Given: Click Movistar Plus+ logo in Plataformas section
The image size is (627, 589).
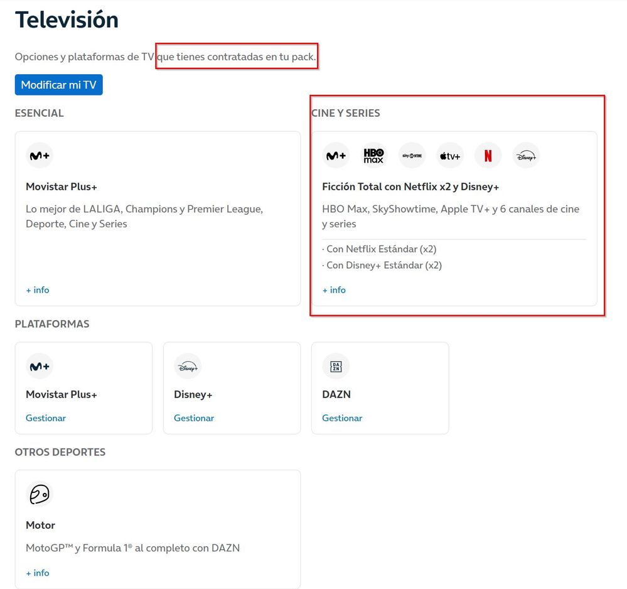Looking at the screenshot, I should 40,366.
